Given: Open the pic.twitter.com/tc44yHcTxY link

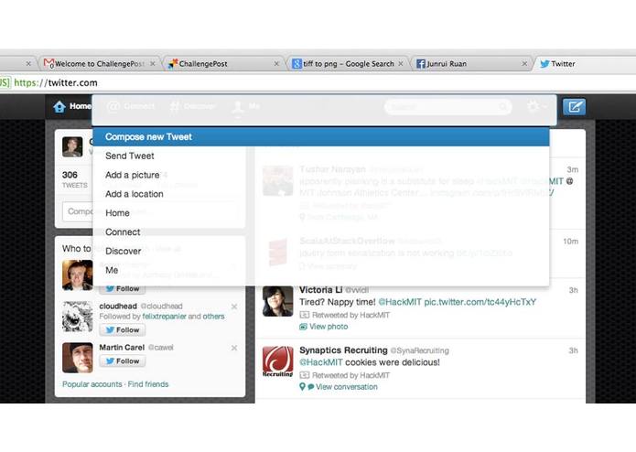Looking at the screenshot, I should coord(480,302).
